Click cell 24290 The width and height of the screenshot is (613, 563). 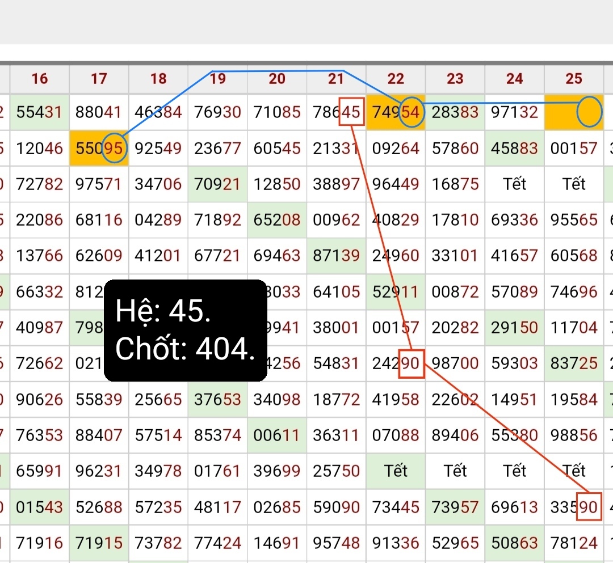[x=396, y=363]
